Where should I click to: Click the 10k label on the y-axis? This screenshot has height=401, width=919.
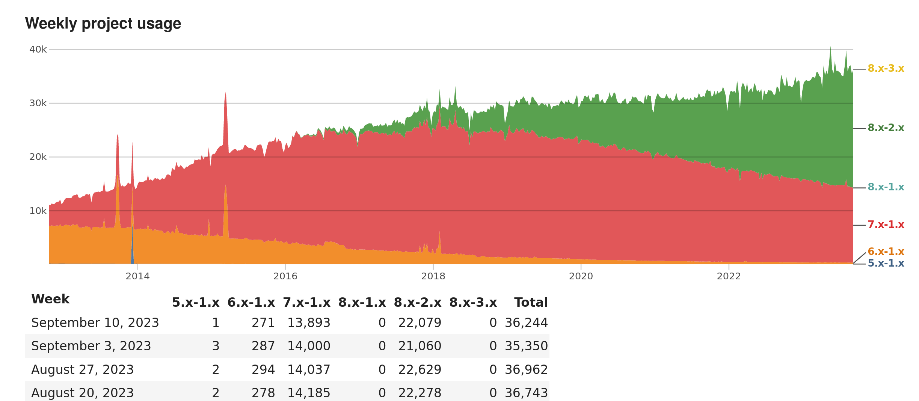[38, 211]
